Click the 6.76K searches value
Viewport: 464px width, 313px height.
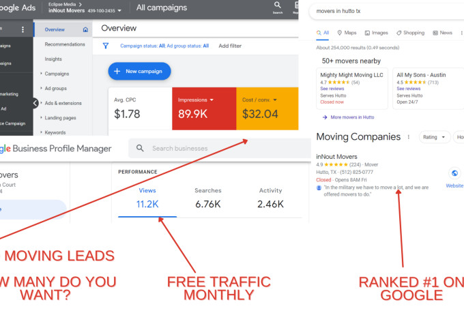click(208, 204)
